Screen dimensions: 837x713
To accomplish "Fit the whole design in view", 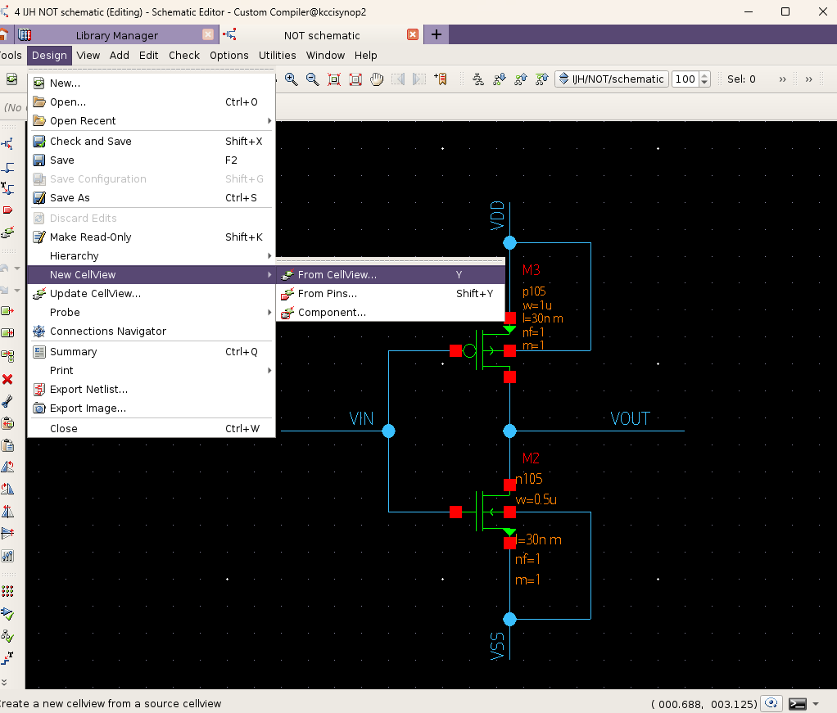I will [x=334, y=79].
